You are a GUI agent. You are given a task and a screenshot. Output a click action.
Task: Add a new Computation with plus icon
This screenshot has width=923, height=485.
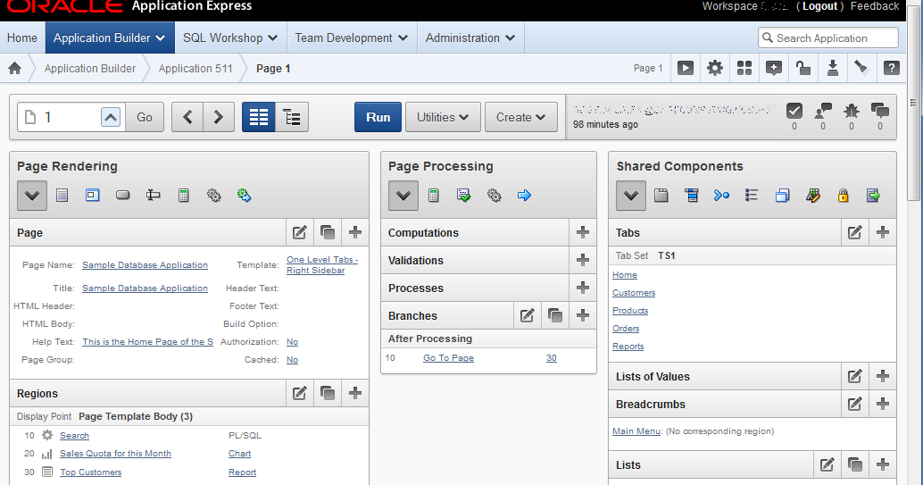(x=583, y=232)
